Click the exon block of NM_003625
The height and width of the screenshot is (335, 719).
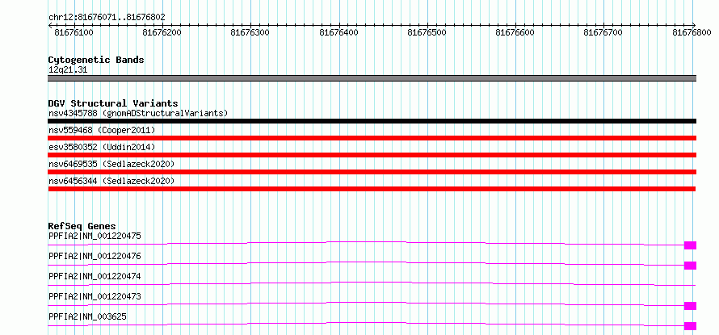pyautogui.click(x=690, y=326)
